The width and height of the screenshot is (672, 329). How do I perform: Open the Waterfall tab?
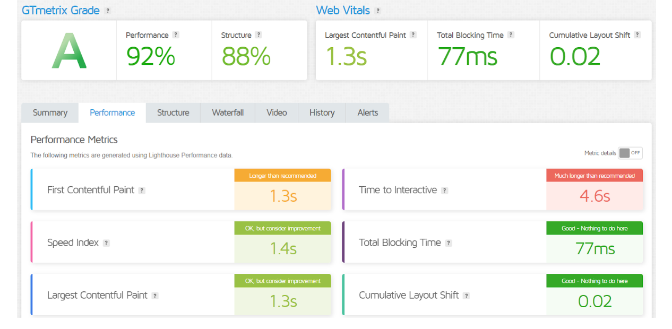[x=228, y=112]
